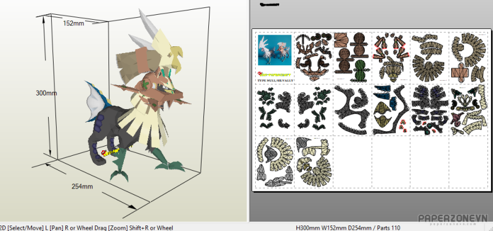The height and width of the screenshot is (231, 493).
Task: Click the 152mm width dimension label
Action: click(x=73, y=23)
